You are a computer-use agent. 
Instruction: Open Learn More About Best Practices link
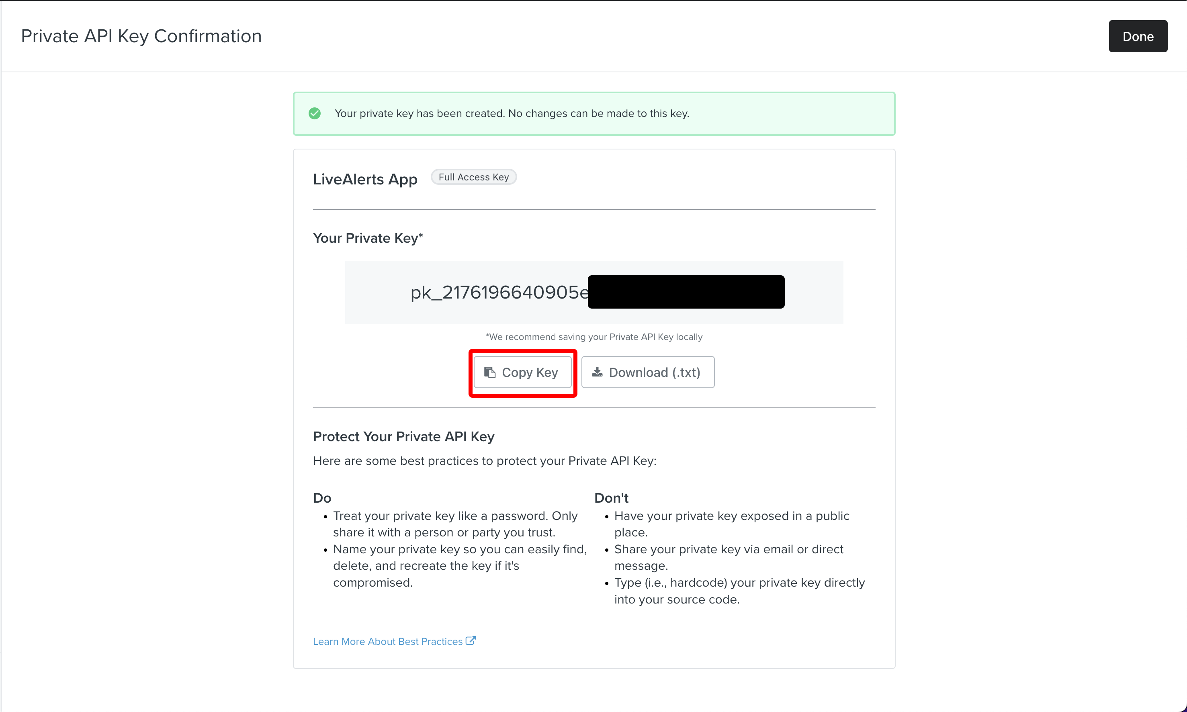387,641
